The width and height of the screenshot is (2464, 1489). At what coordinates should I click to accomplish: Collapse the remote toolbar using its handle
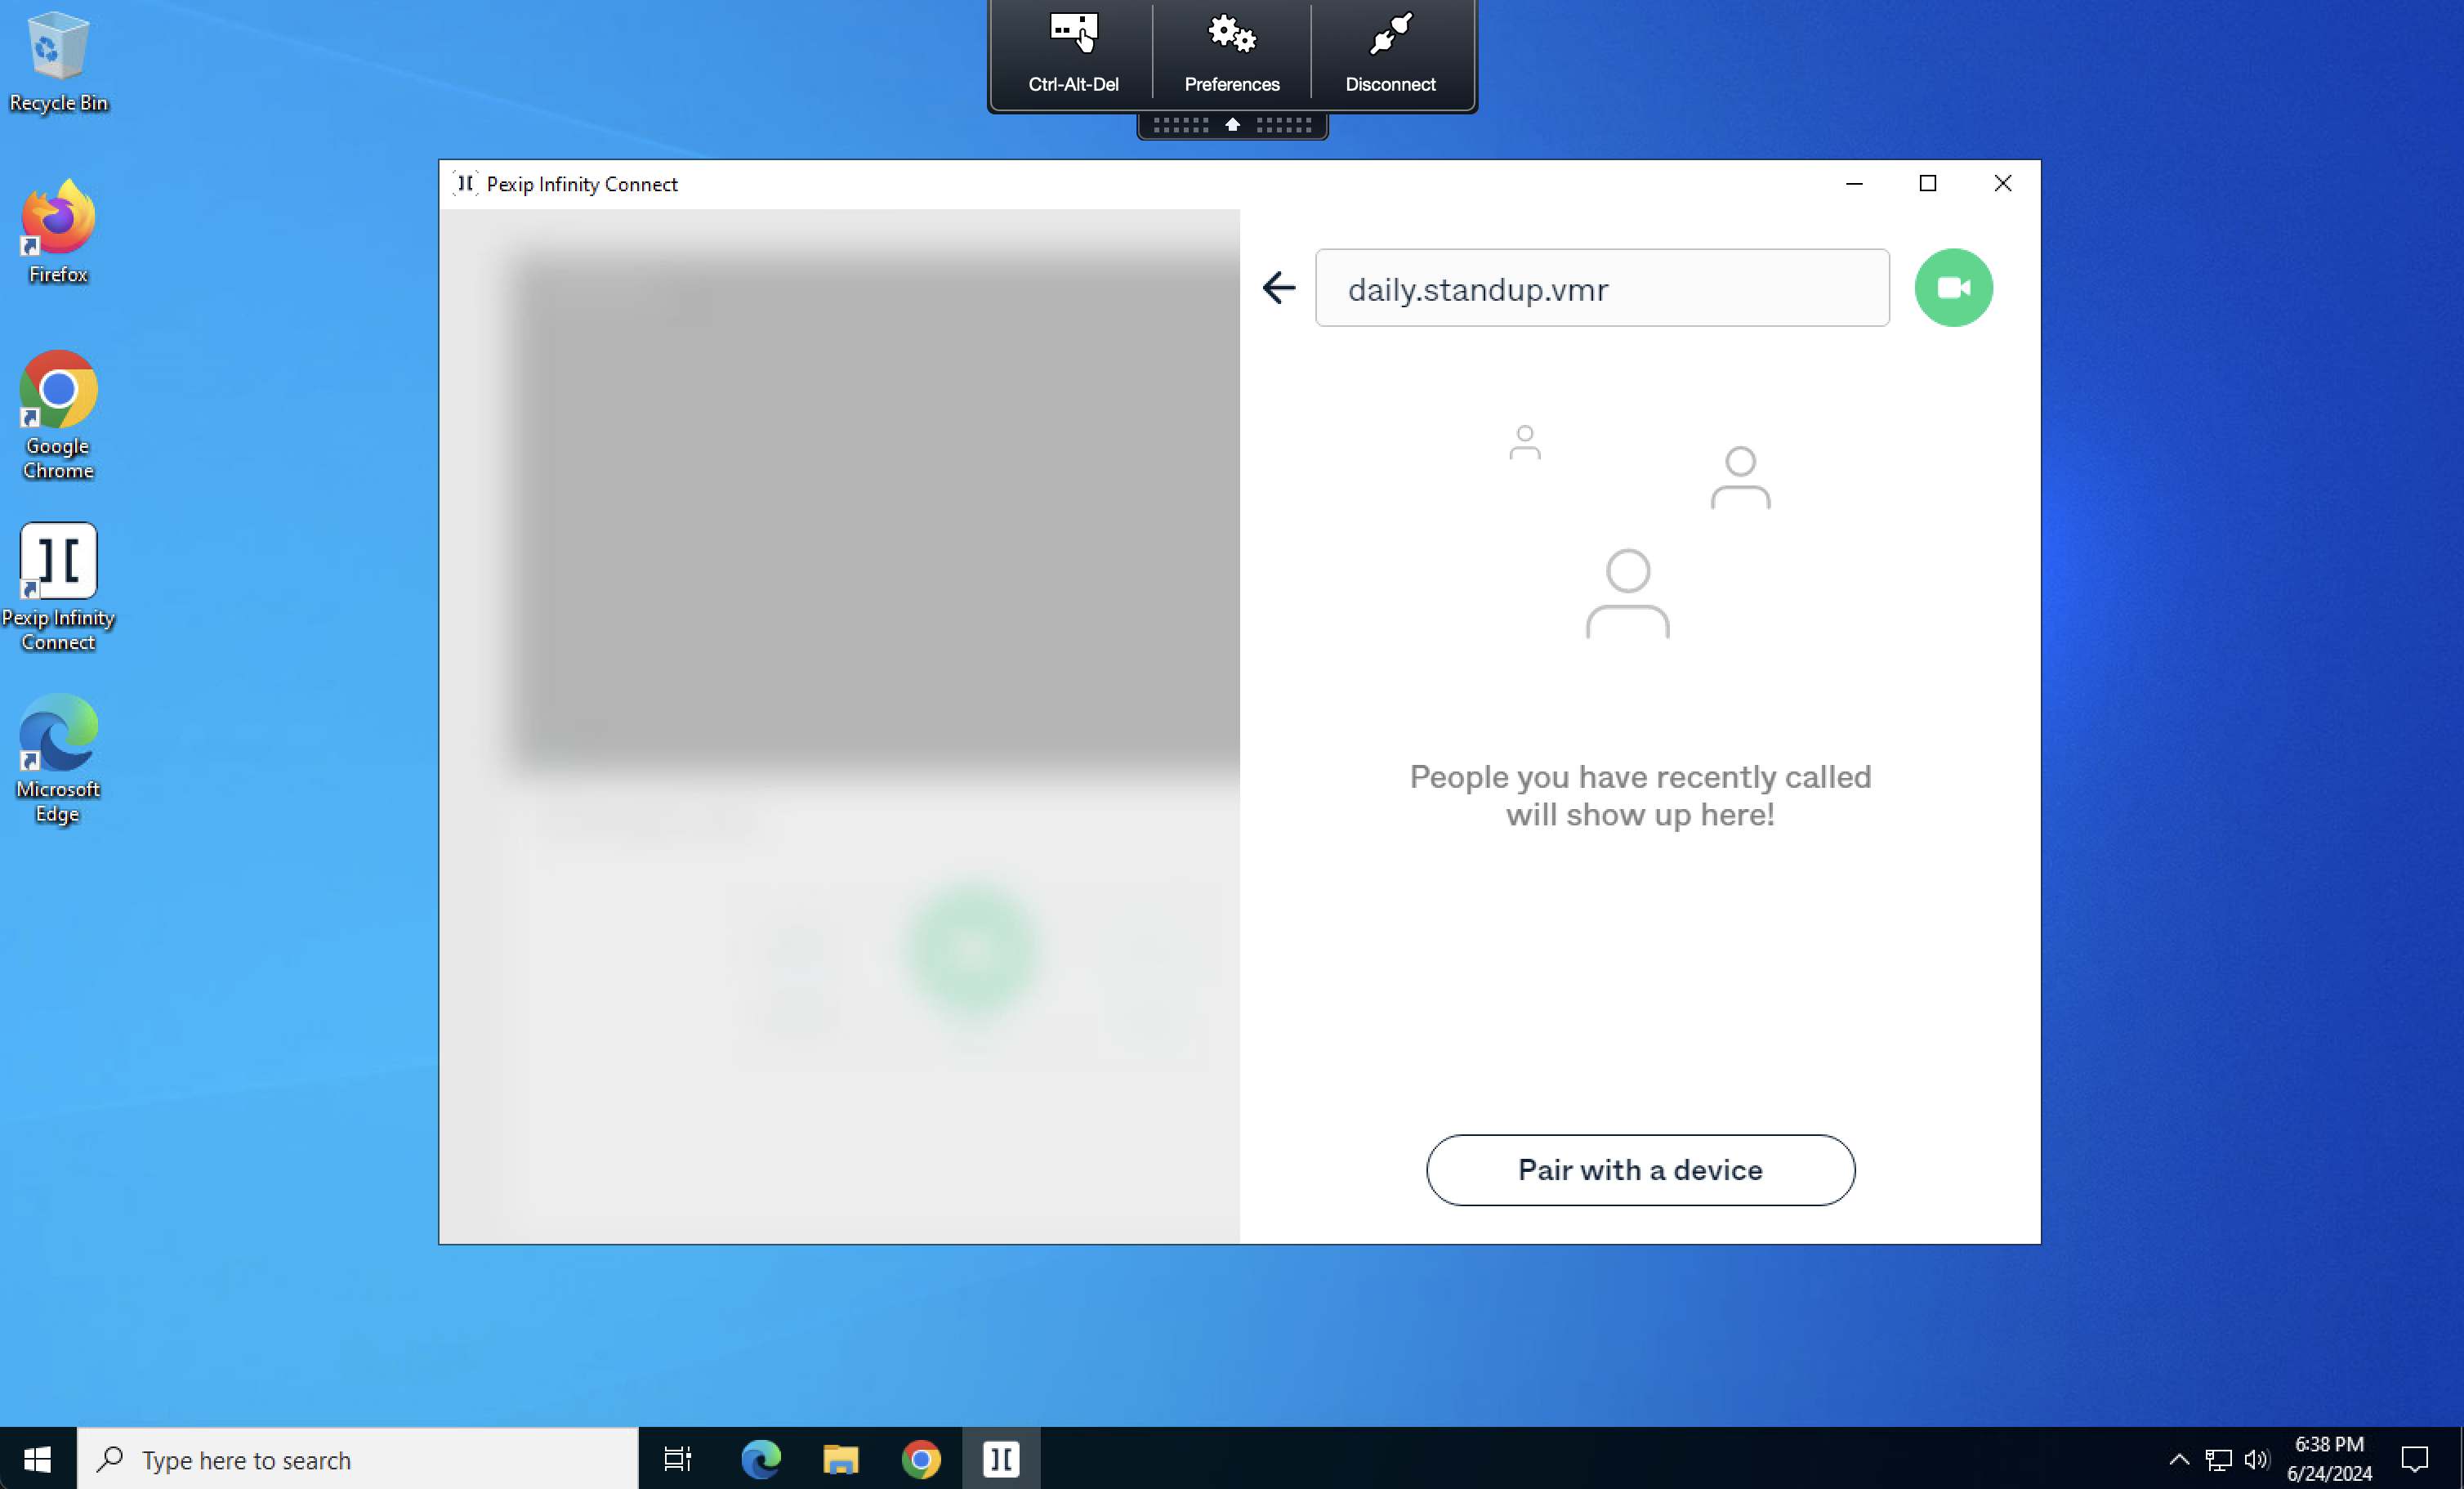1232,124
